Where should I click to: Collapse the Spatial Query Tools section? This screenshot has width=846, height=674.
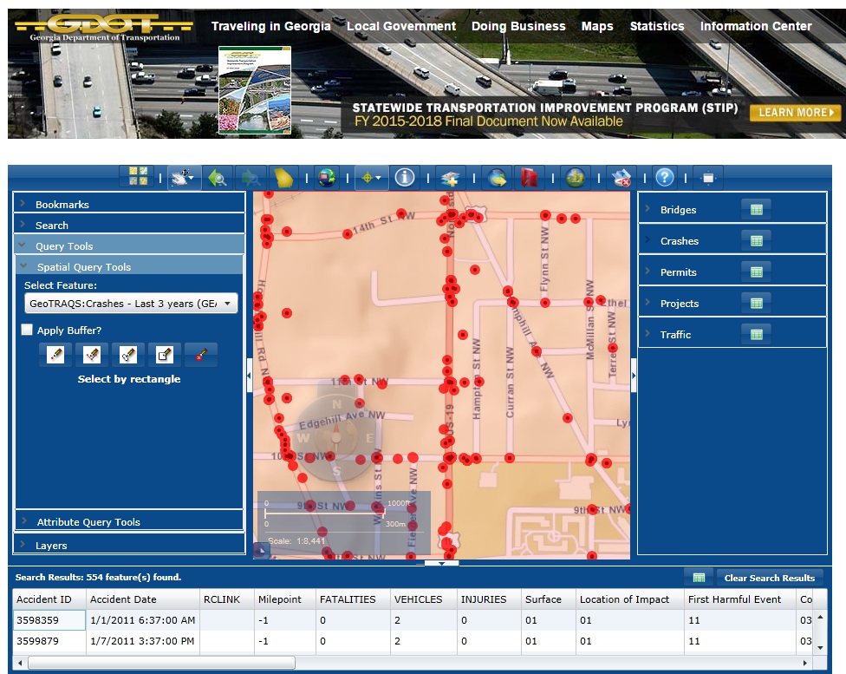129,267
